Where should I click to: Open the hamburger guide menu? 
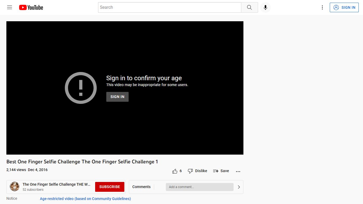pyautogui.click(x=10, y=7)
